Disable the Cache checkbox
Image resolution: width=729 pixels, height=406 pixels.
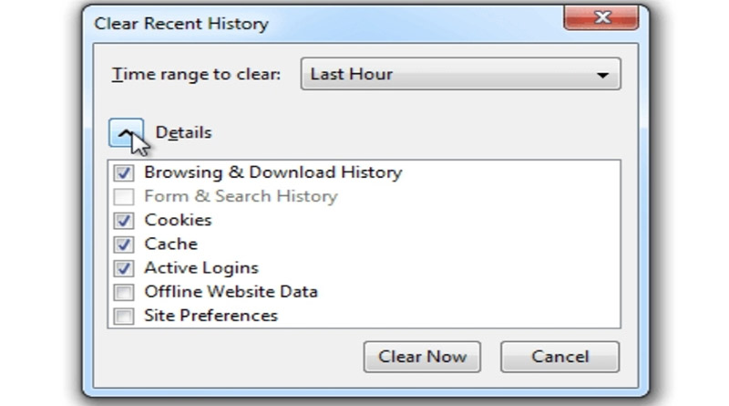pos(123,245)
